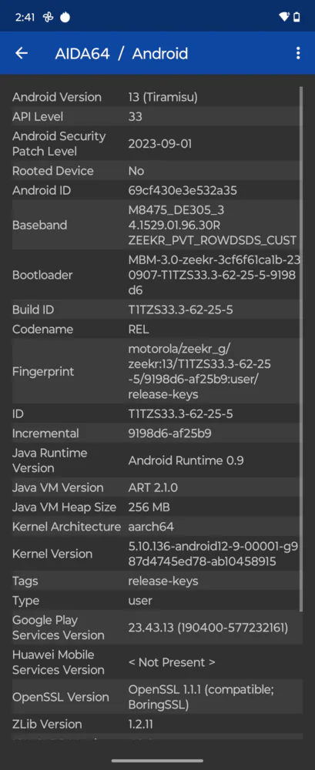Screen dimensions: 315x770
Task: Tap the Wi-Fi status icon
Action: (x=284, y=17)
